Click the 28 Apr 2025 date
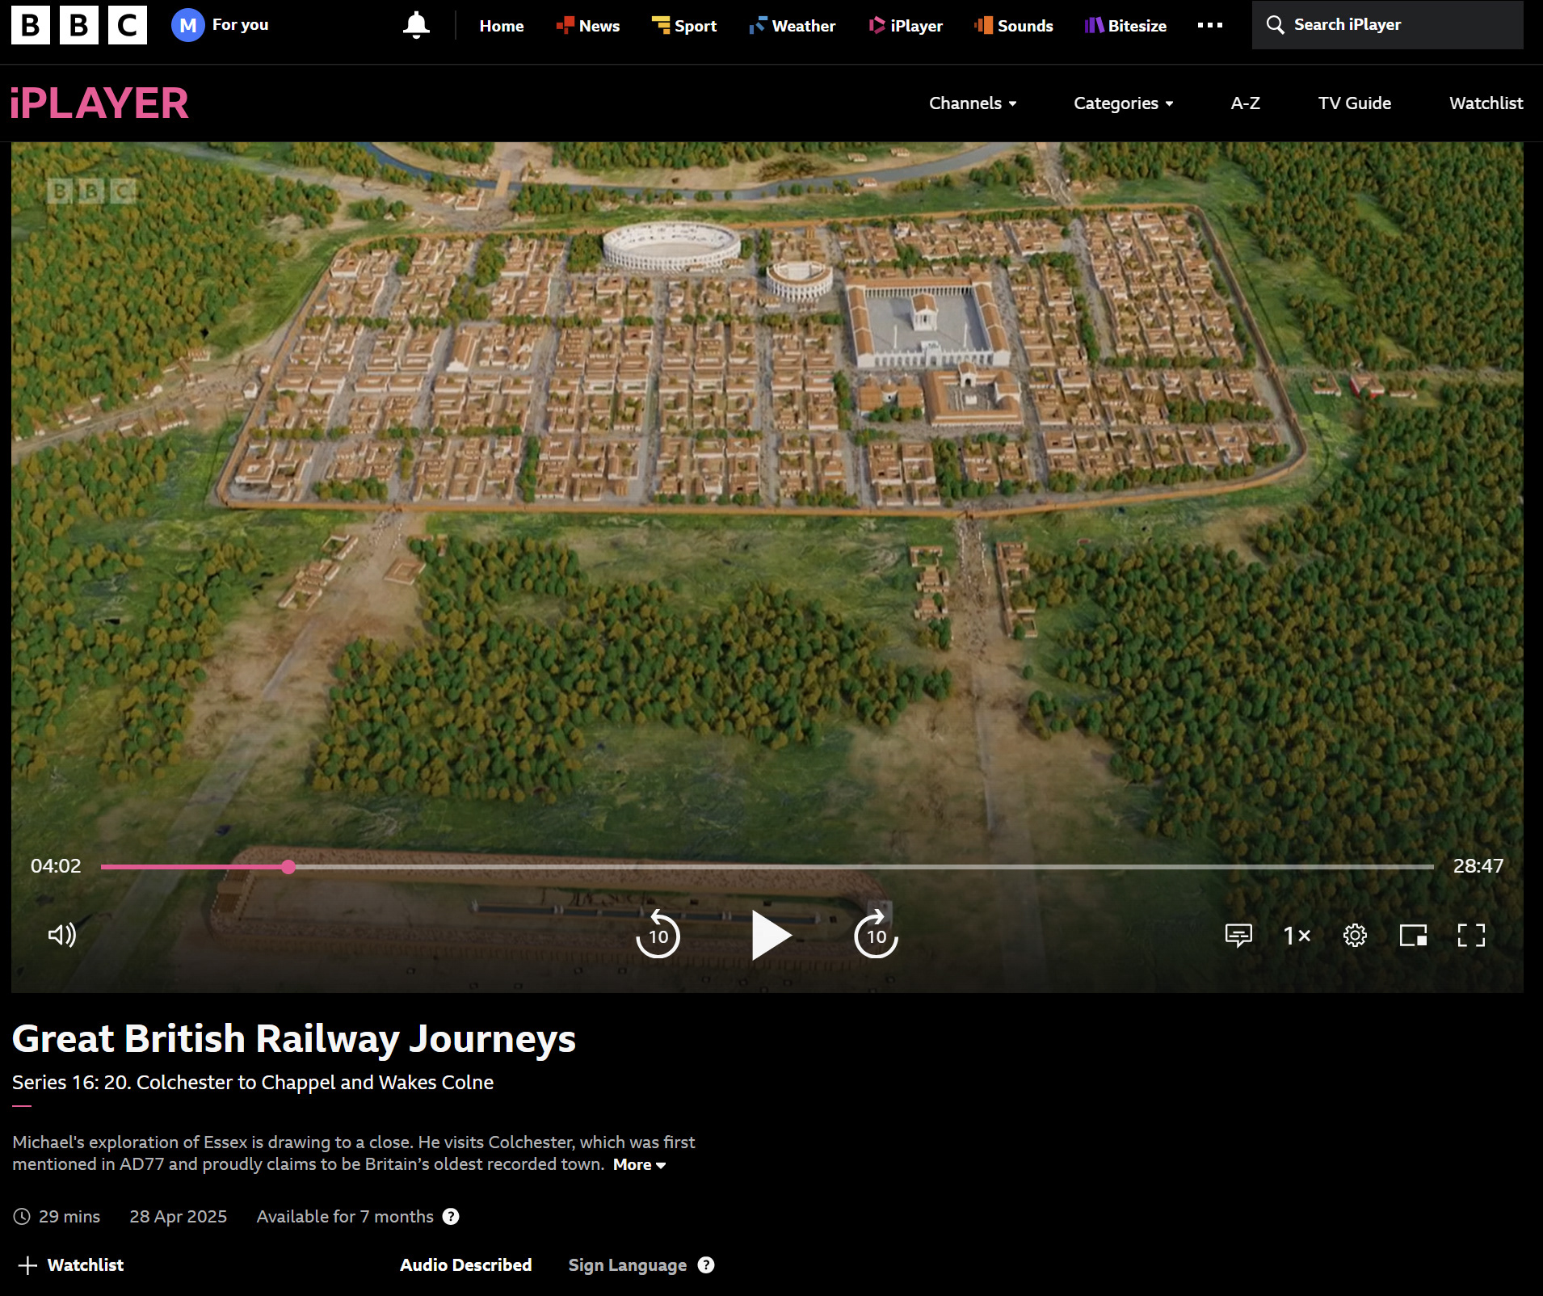Viewport: 1543px width, 1296px height. pos(179,1217)
